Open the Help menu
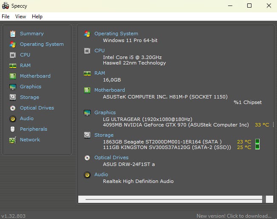The image size is (277, 219). click(x=37, y=17)
